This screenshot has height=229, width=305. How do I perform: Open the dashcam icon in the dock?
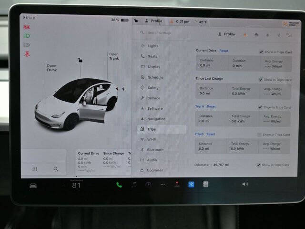(148, 185)
